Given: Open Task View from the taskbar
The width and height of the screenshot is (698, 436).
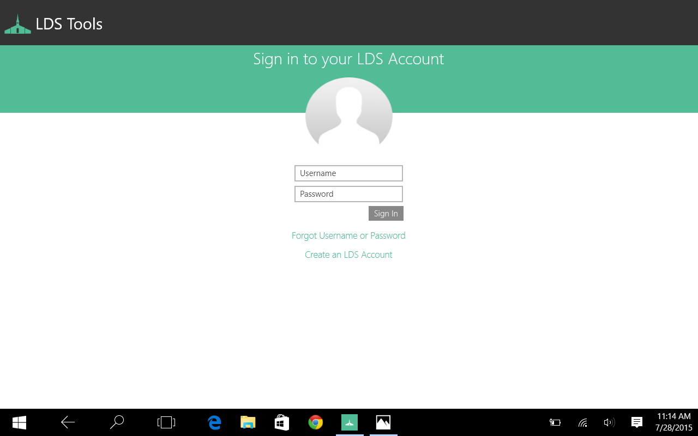Looking at the screenshot, I should 165,422.
